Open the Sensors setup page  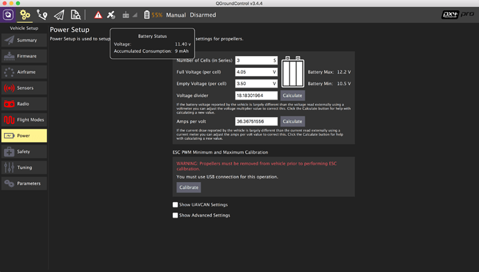coord(24,88)
